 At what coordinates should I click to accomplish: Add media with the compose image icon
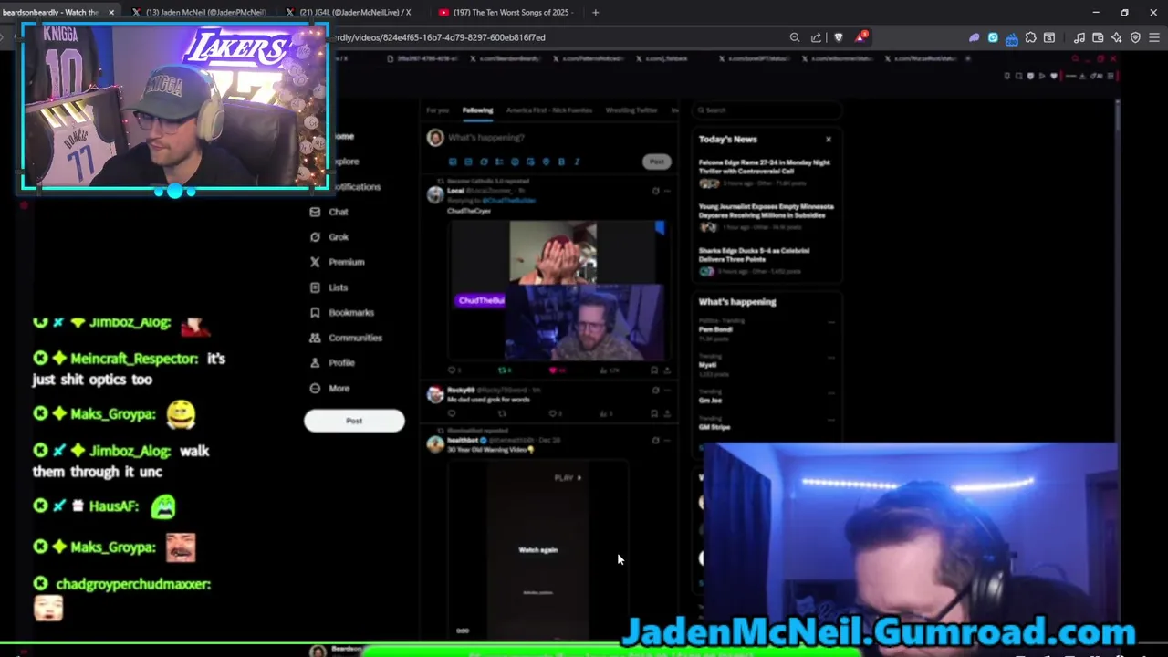click(453, 162)
